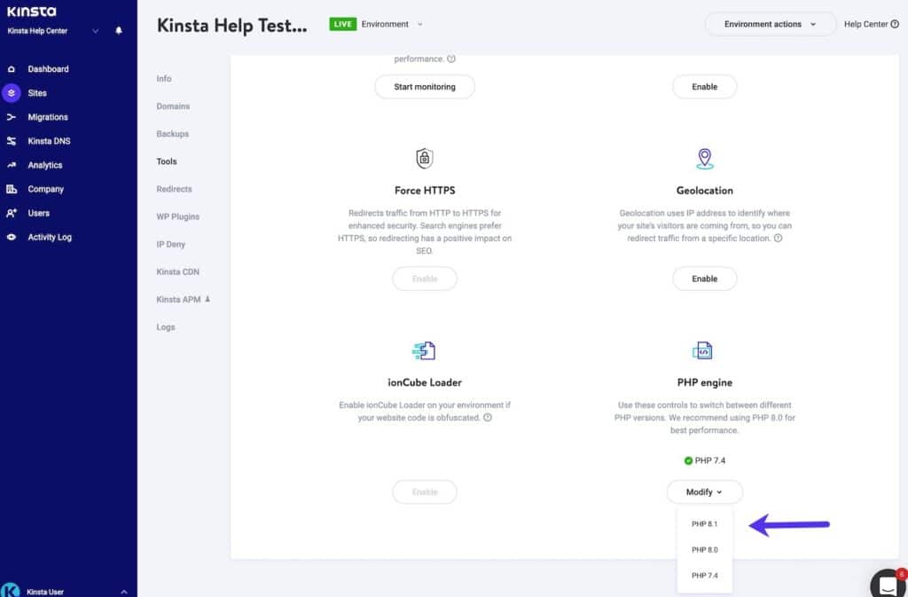Choose PHP 8.0 in the dropdown
This screenshot has height=597, width=908.
(x=704, y=550)
